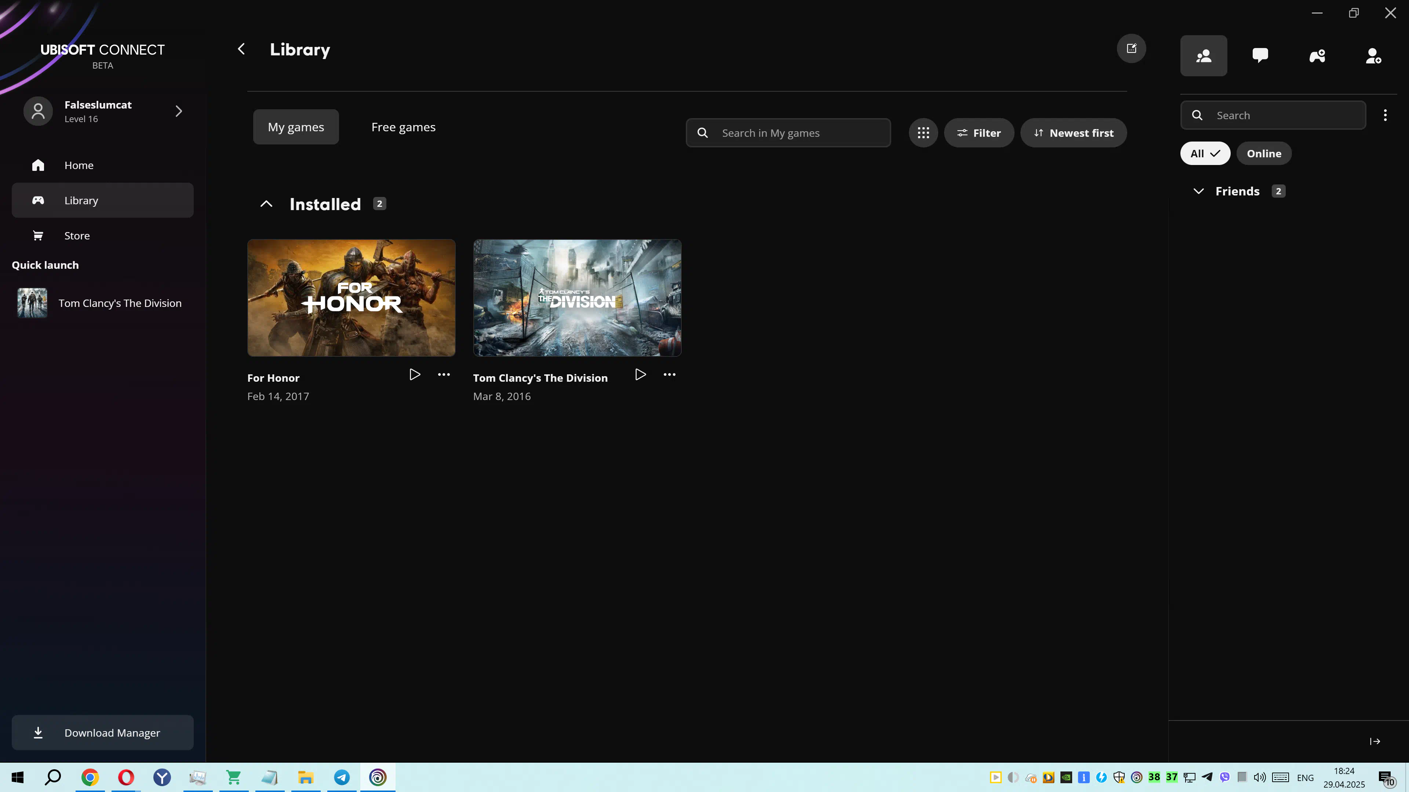
Task: Collapse the Installed games section
Action: [x=266, y=204]
